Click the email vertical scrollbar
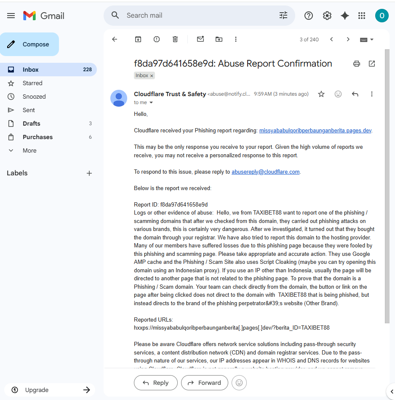This screenshot has width=395, height=400. (387, 186)
